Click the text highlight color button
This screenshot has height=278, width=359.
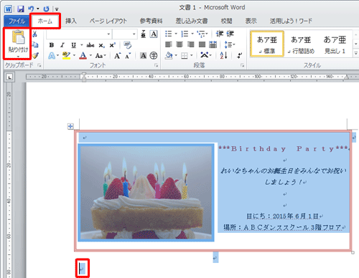click(x=66, y=56)
